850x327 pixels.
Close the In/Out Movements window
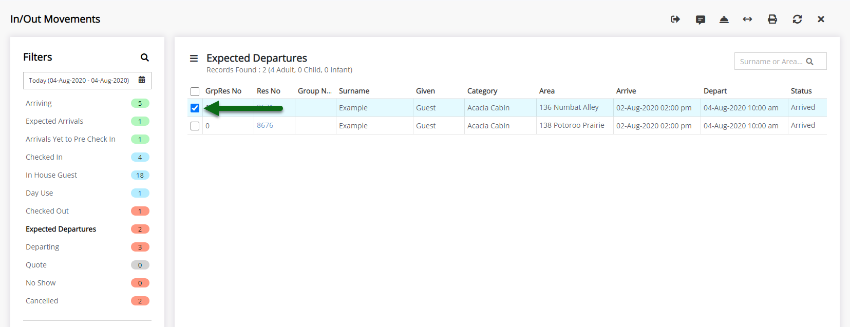(x=821, y=19)
